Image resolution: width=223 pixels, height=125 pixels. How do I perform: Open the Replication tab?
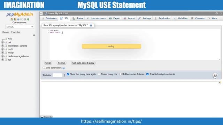click(162, 18)
